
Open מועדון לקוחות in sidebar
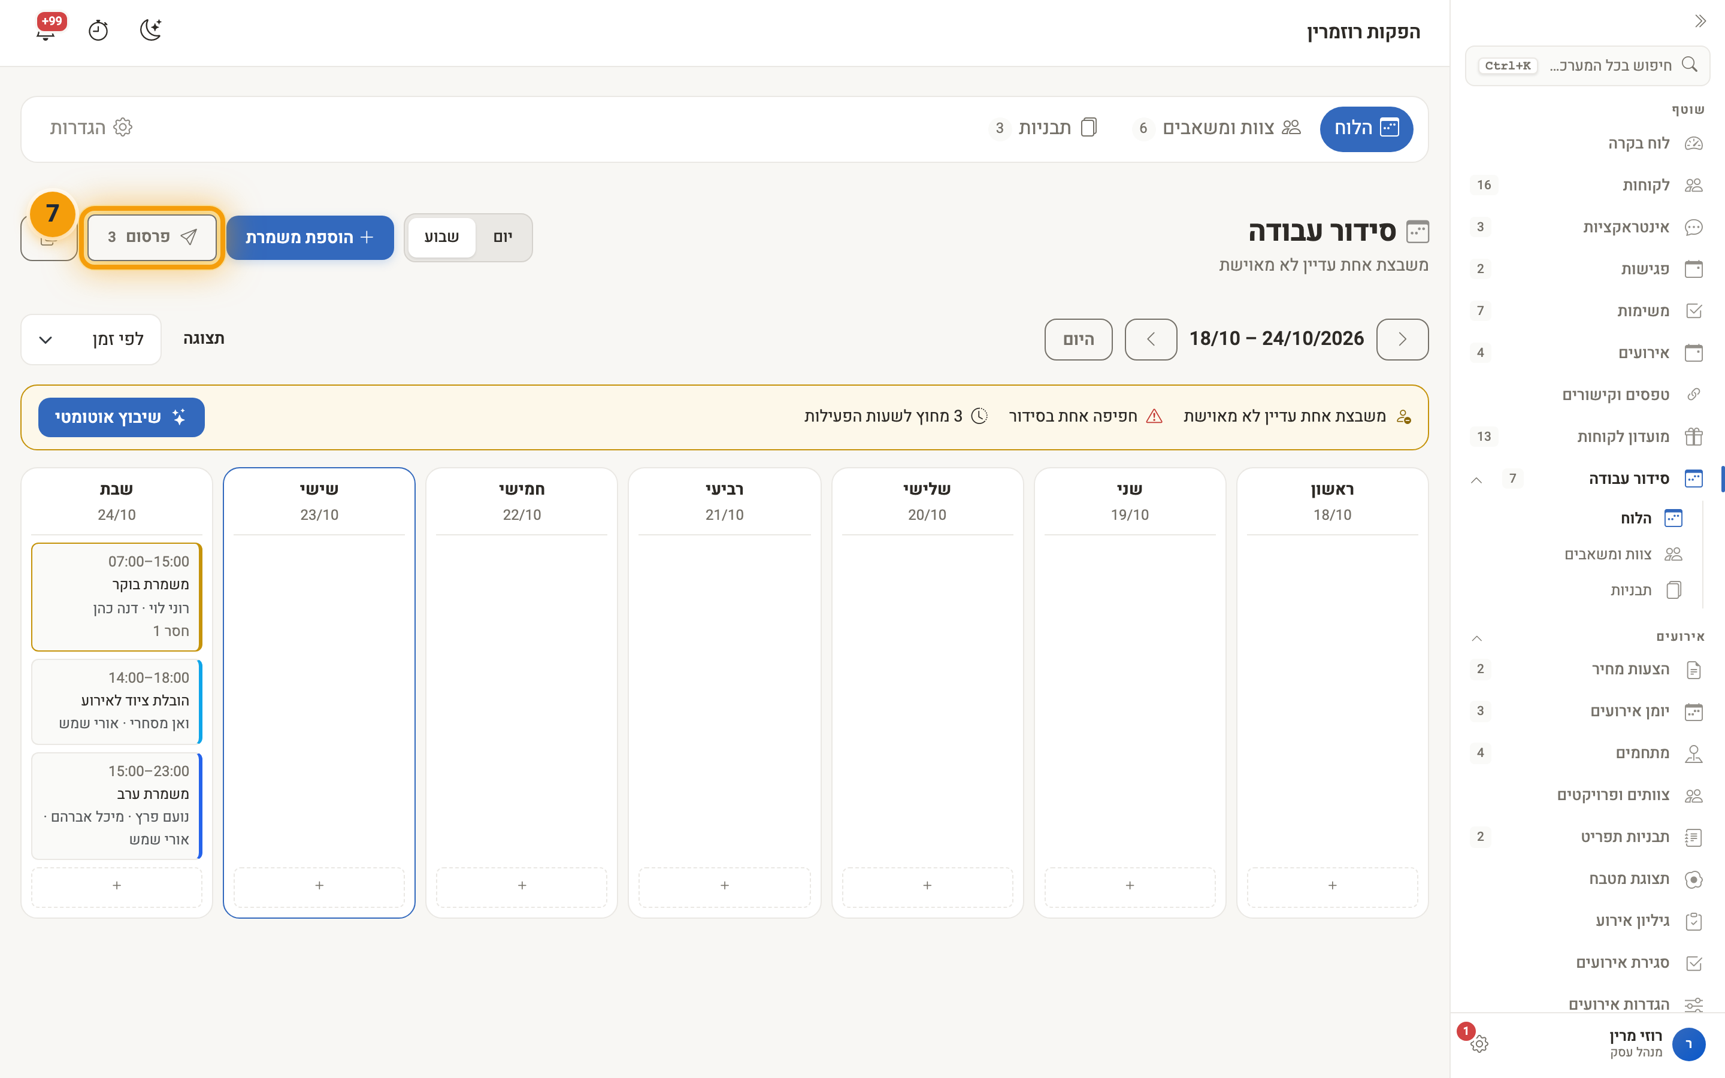1587,437
